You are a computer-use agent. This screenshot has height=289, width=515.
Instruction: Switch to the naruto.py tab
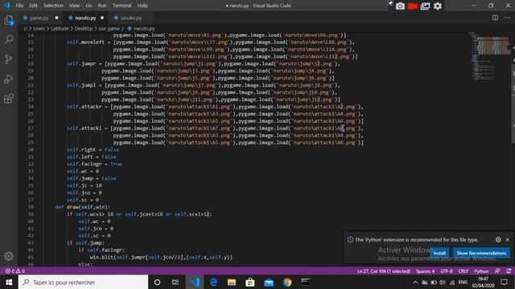pos(85,18)
